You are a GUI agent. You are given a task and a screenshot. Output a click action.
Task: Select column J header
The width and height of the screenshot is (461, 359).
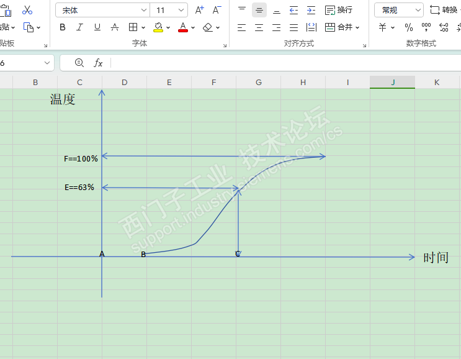click(x=393, y=82)
